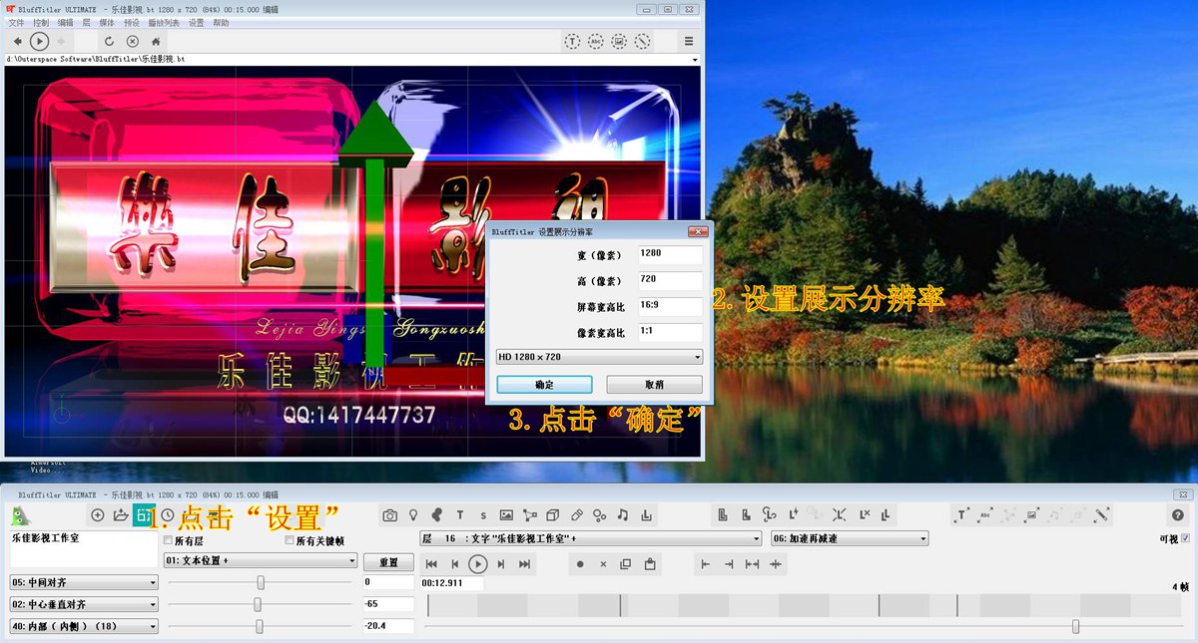Screen dimensions: 1198x643
Task: Click the picture with expand arrows icon
Action: pyautogui.click(x=1032, y=514)
